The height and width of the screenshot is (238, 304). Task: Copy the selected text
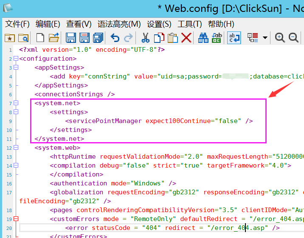pos(159,38)
